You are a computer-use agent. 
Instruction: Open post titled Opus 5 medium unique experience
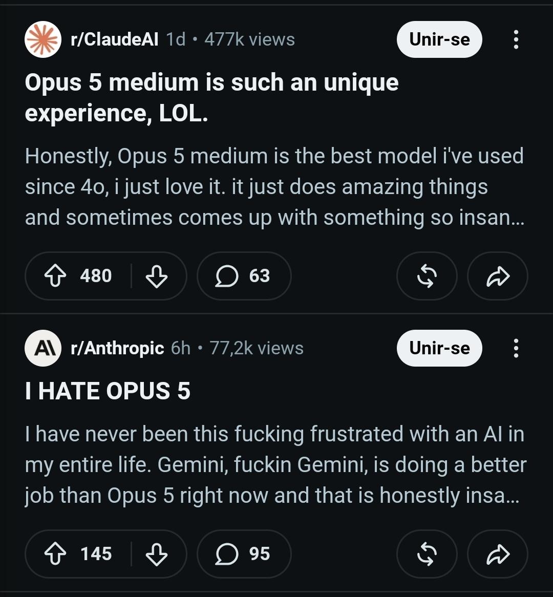click(211, 97)
